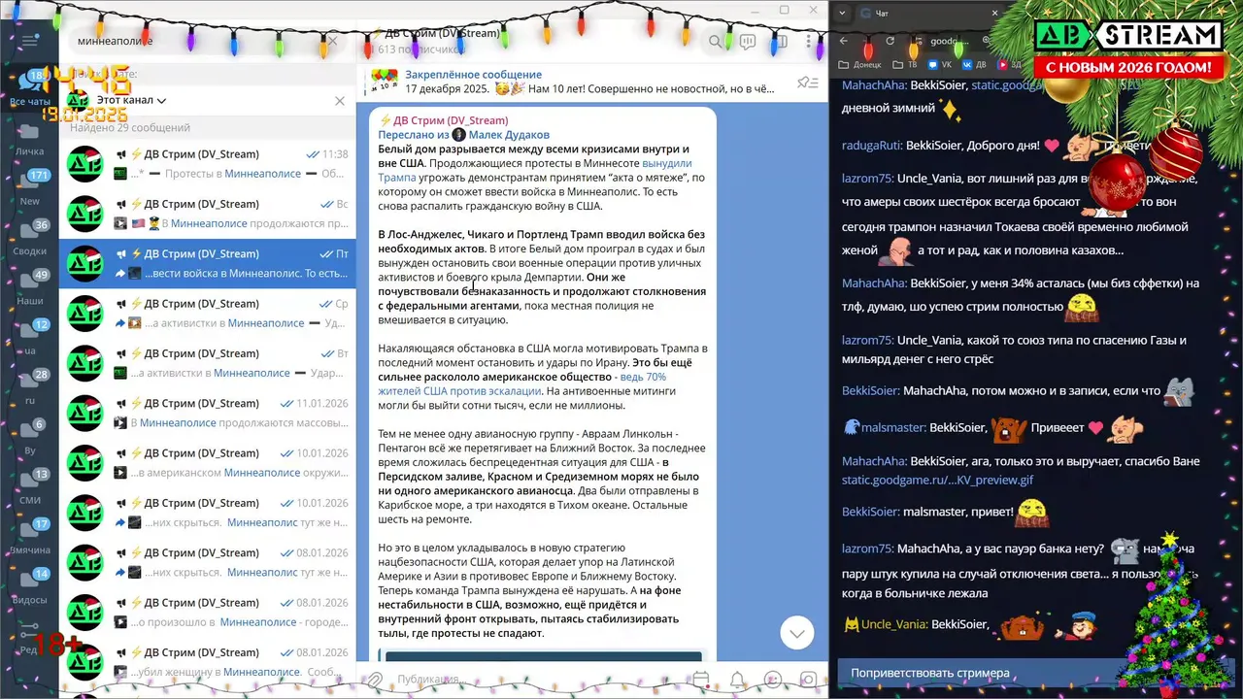
Task: Open result 'убил женщину в Миннеаполисе'
Action: [x=207, y=662]
